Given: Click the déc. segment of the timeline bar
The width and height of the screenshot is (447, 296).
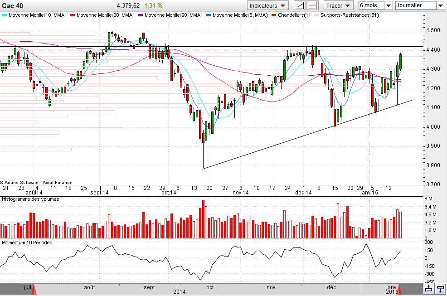Looking at the screenshot, I should click(x=332, y=287).
